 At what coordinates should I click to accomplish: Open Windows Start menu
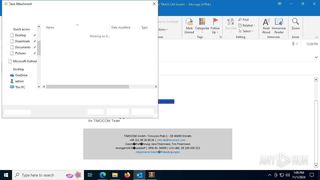[6, 175]
